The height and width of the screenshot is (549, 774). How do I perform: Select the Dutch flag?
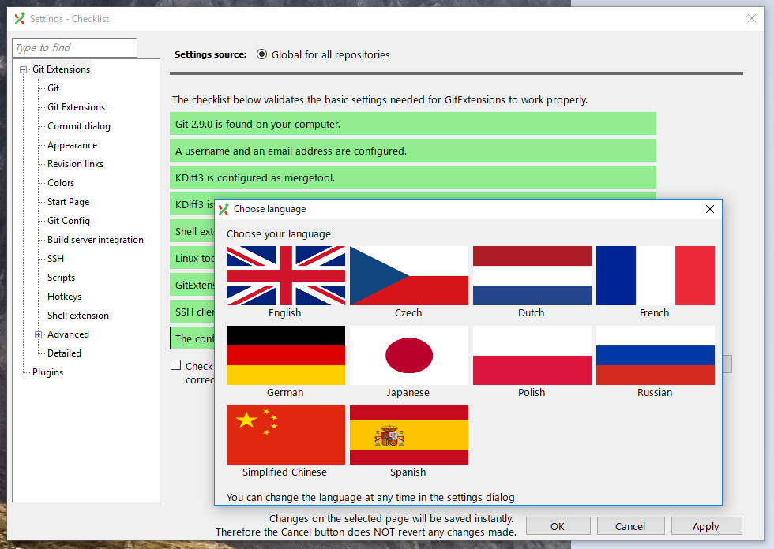pos(532,275)
